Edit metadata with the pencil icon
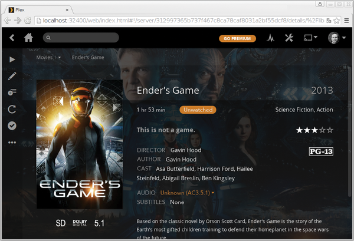This screenshot has height=241, width=354. click(12, 76)
